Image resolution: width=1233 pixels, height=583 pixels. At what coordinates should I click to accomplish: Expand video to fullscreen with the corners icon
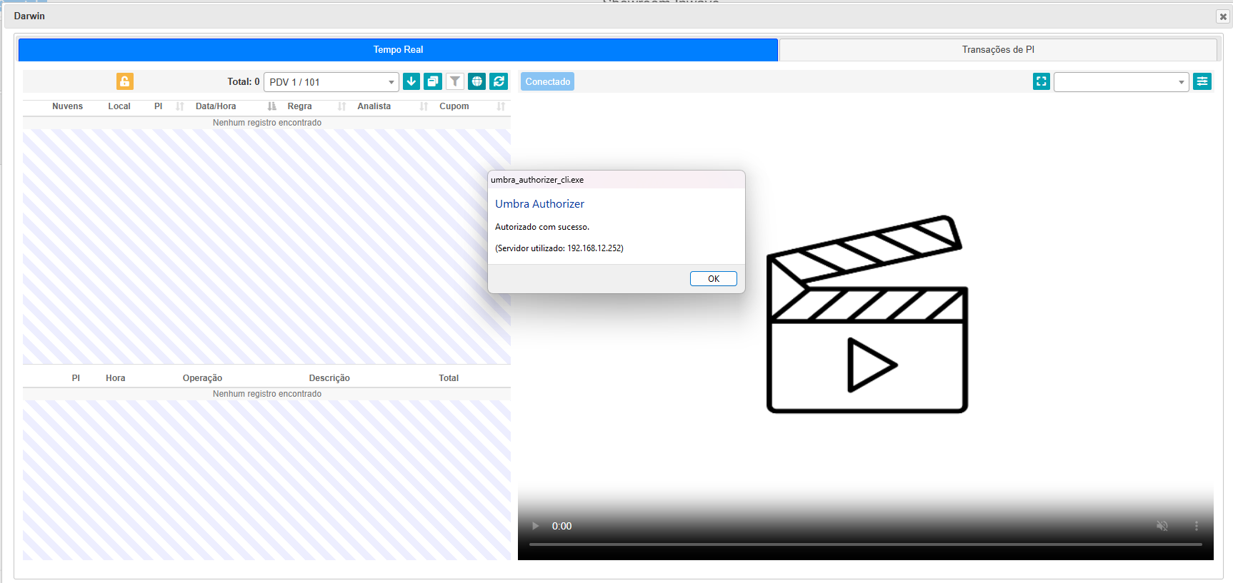click(x=1041, y=81)
